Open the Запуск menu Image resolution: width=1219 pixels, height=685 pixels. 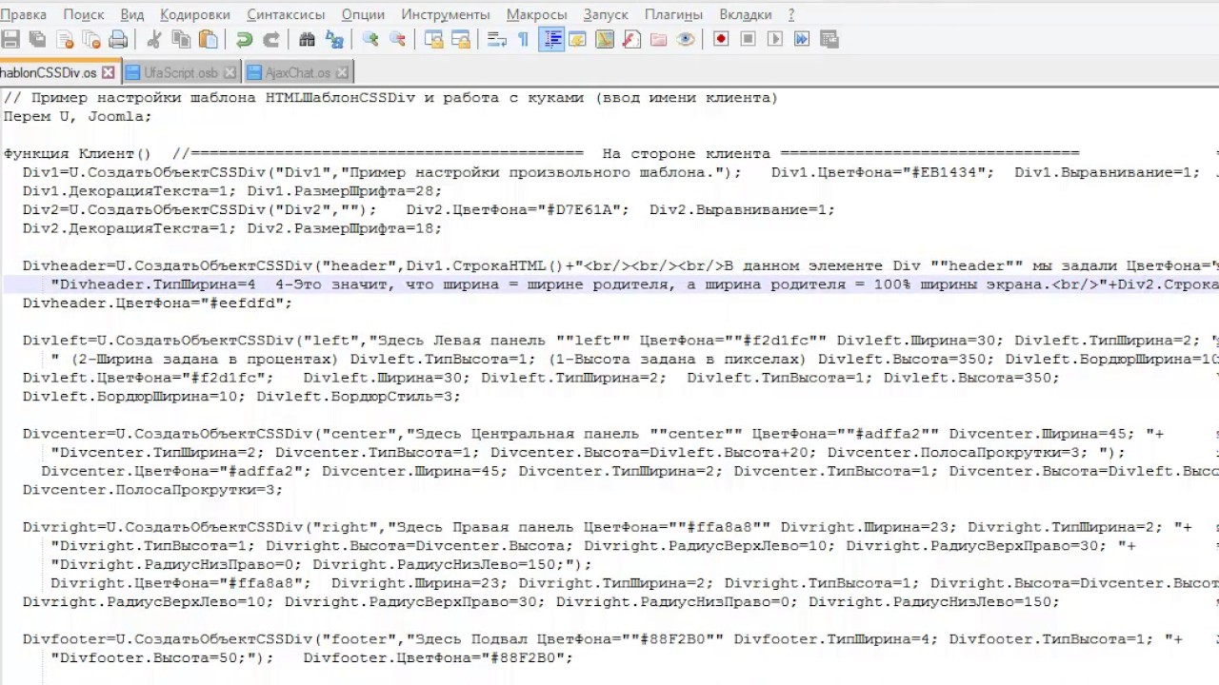(606, 14)
